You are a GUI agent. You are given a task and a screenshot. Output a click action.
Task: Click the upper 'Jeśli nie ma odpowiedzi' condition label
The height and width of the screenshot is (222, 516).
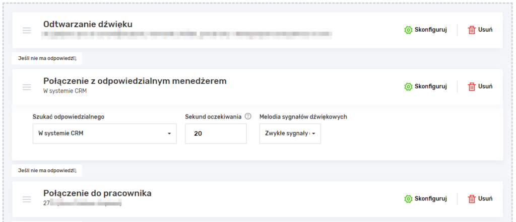[47, 58]
